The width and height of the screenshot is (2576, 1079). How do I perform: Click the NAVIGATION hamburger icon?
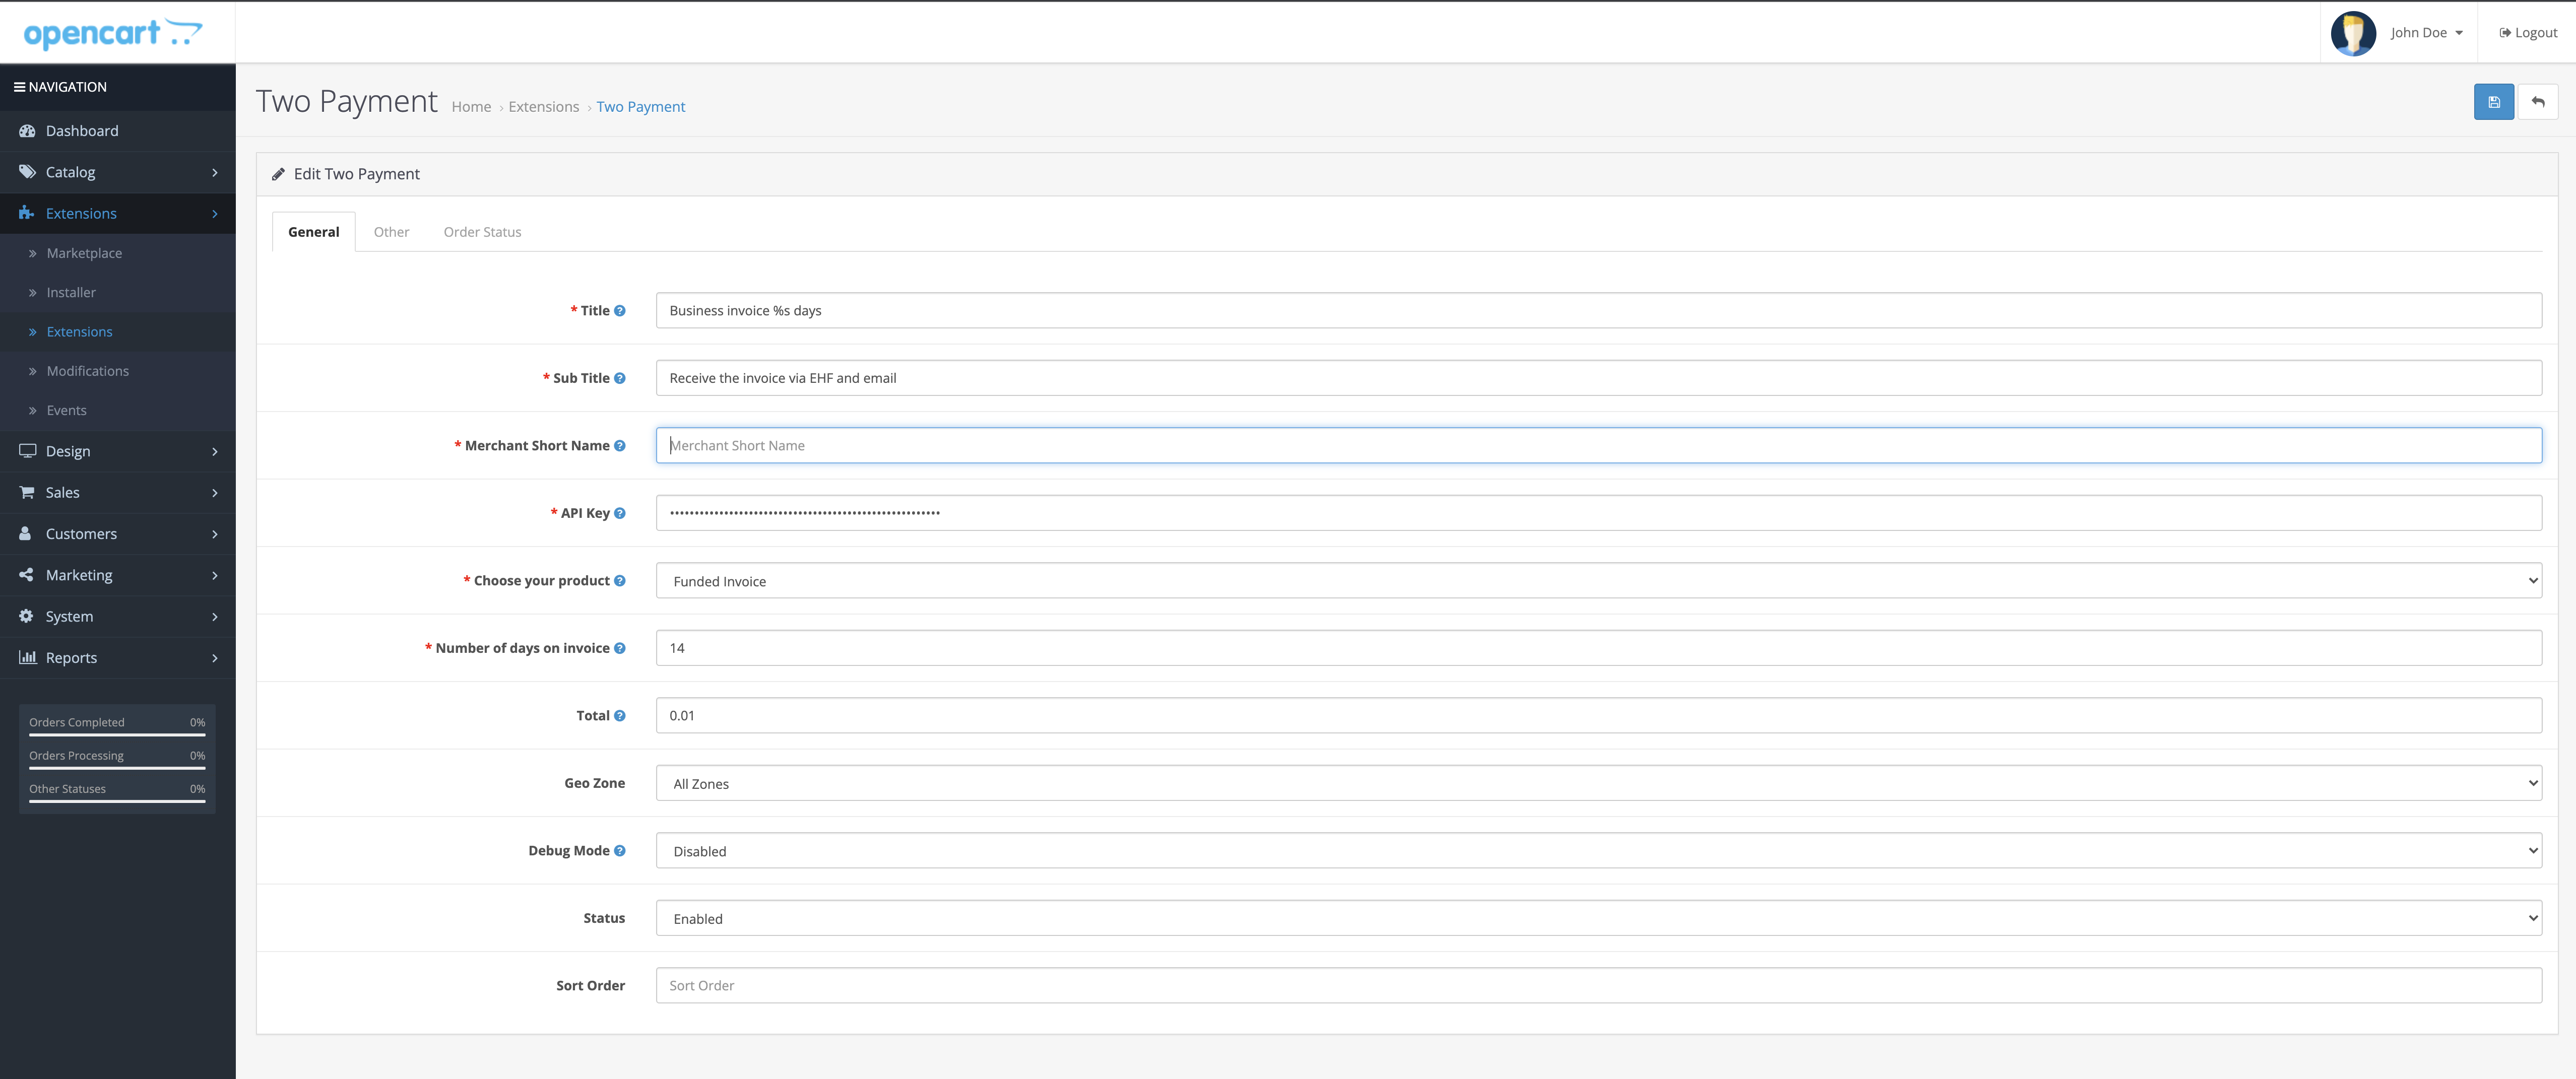tap(19, 87)
